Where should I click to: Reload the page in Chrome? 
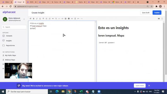10,6
